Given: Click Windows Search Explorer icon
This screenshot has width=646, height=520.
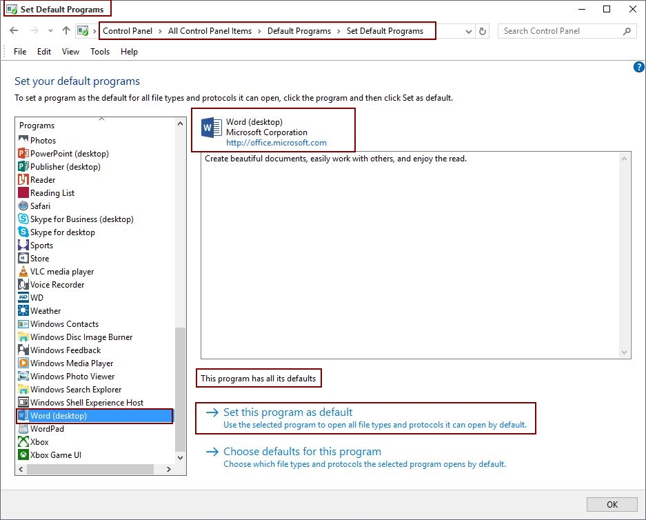Looking at the screenshot, I should click(x=23, y=390).
